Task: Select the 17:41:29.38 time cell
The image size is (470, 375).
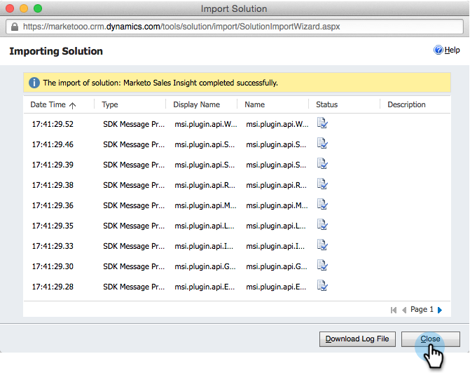Action: (x=53, y=186)
